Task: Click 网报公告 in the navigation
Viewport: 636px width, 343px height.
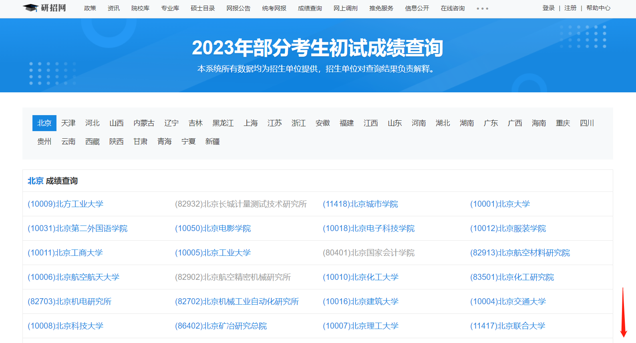Action: click(x=238, y=8)
